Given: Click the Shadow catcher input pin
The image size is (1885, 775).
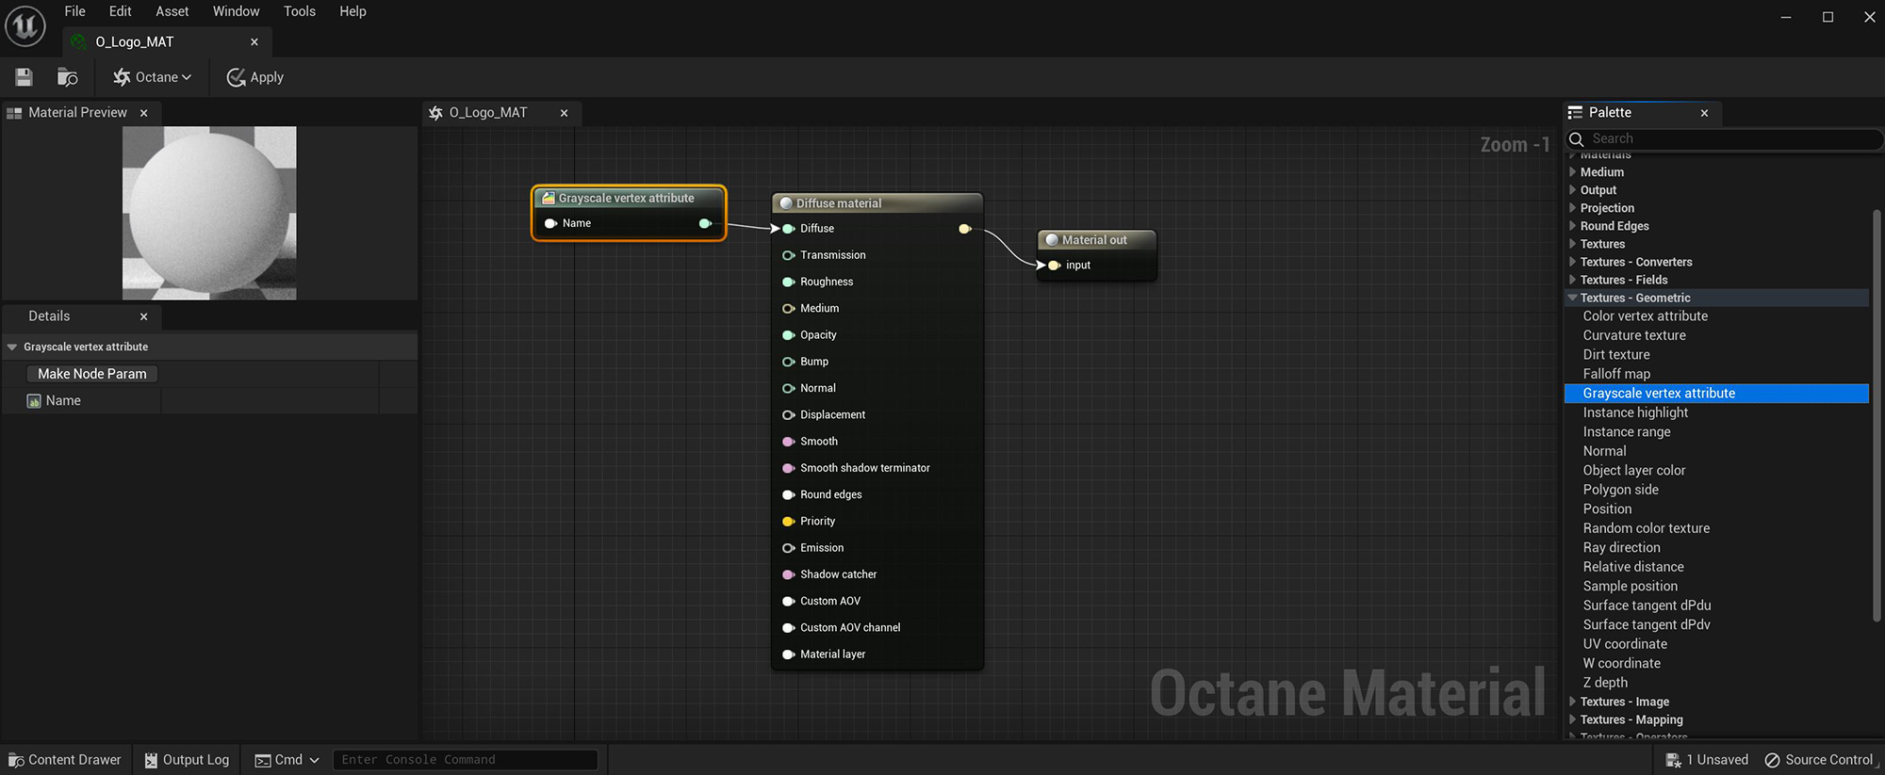Looking at the screenshot, I should pyautogui.click(x=789, y=574).
